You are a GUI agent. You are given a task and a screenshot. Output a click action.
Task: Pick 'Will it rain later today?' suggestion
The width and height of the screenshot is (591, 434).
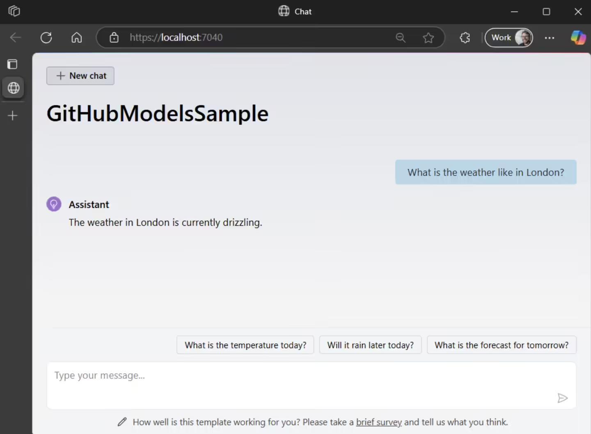coord(370,345)
